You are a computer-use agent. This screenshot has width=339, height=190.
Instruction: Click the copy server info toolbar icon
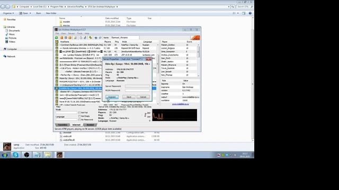point(81,37)
